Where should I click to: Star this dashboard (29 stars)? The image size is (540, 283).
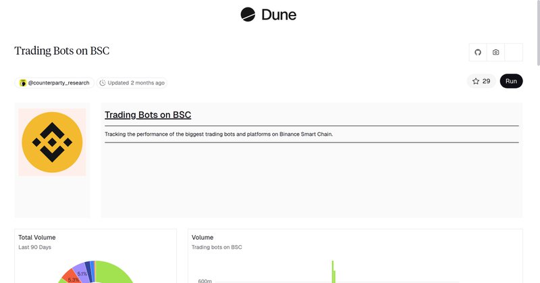[x=481, y=81]
